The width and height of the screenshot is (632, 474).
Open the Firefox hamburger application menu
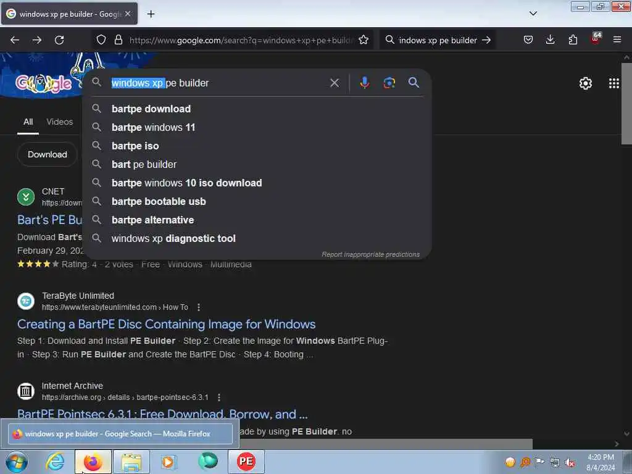coord(617,40)
